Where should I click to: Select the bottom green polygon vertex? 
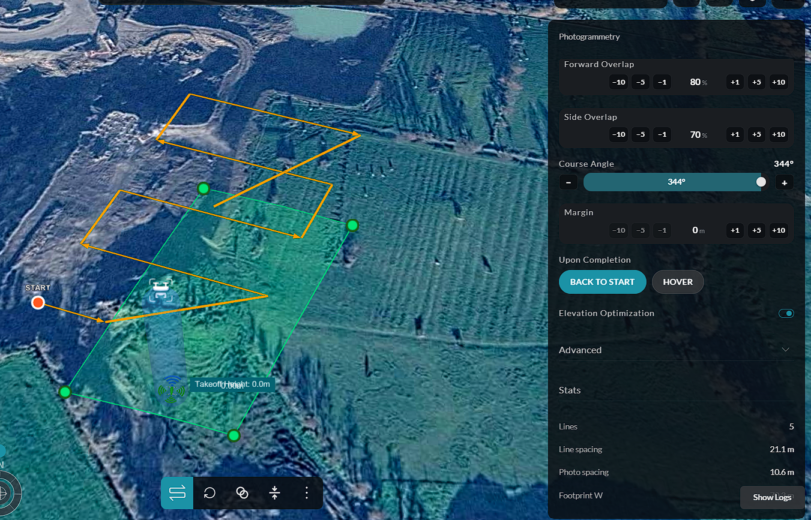tap(234, 435)
